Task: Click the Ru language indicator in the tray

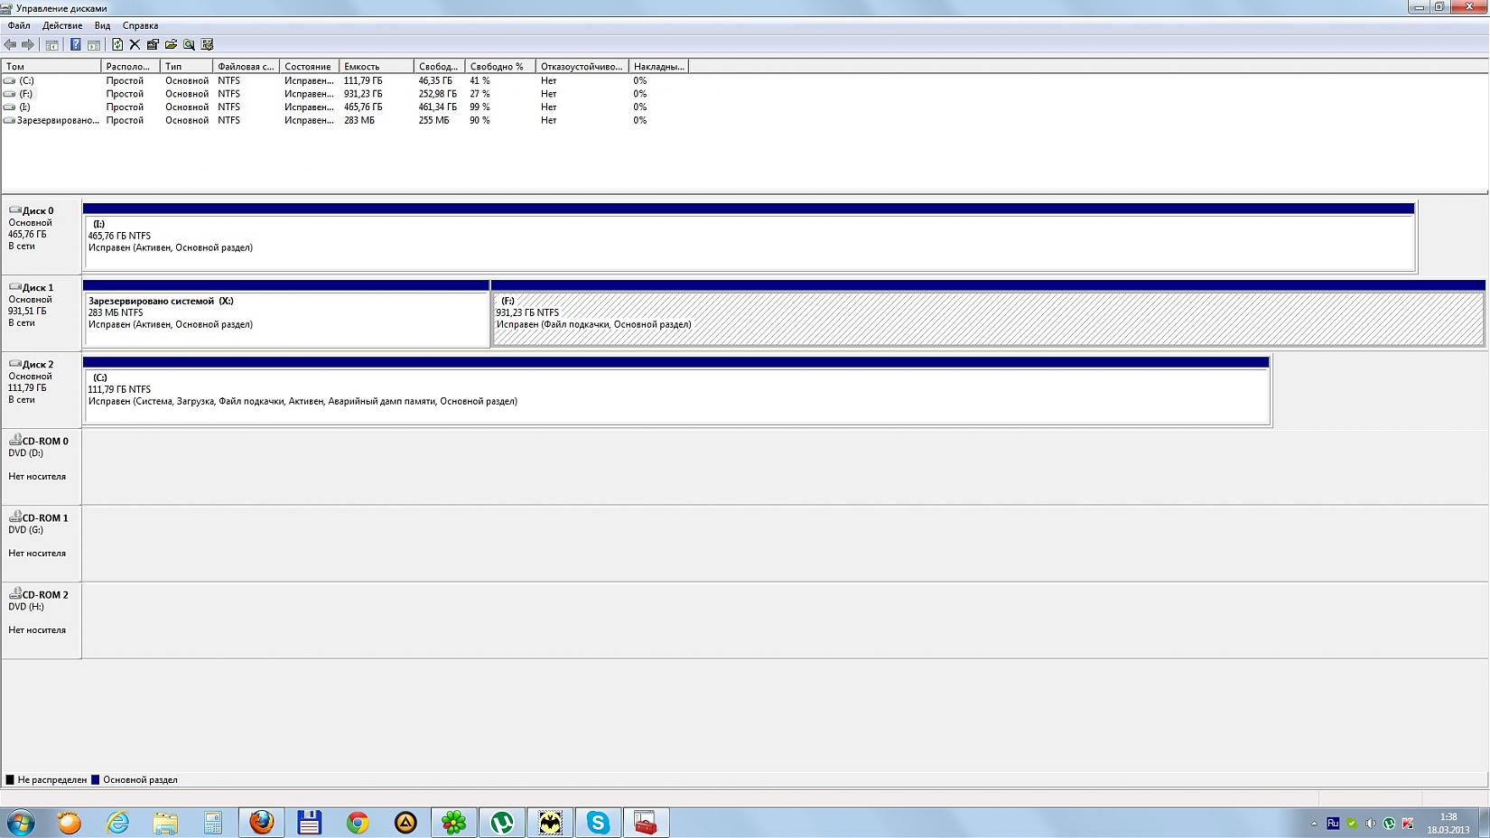Action: 1333,824
